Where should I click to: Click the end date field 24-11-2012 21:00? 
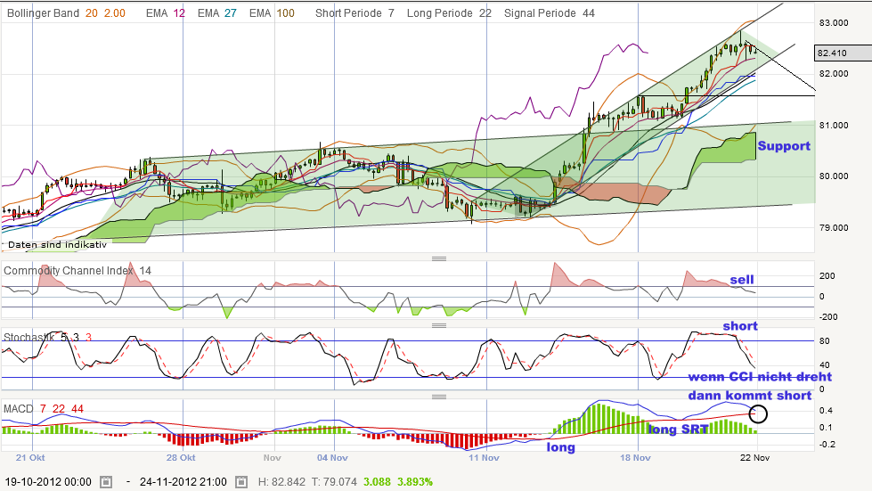tap(183, 482)
